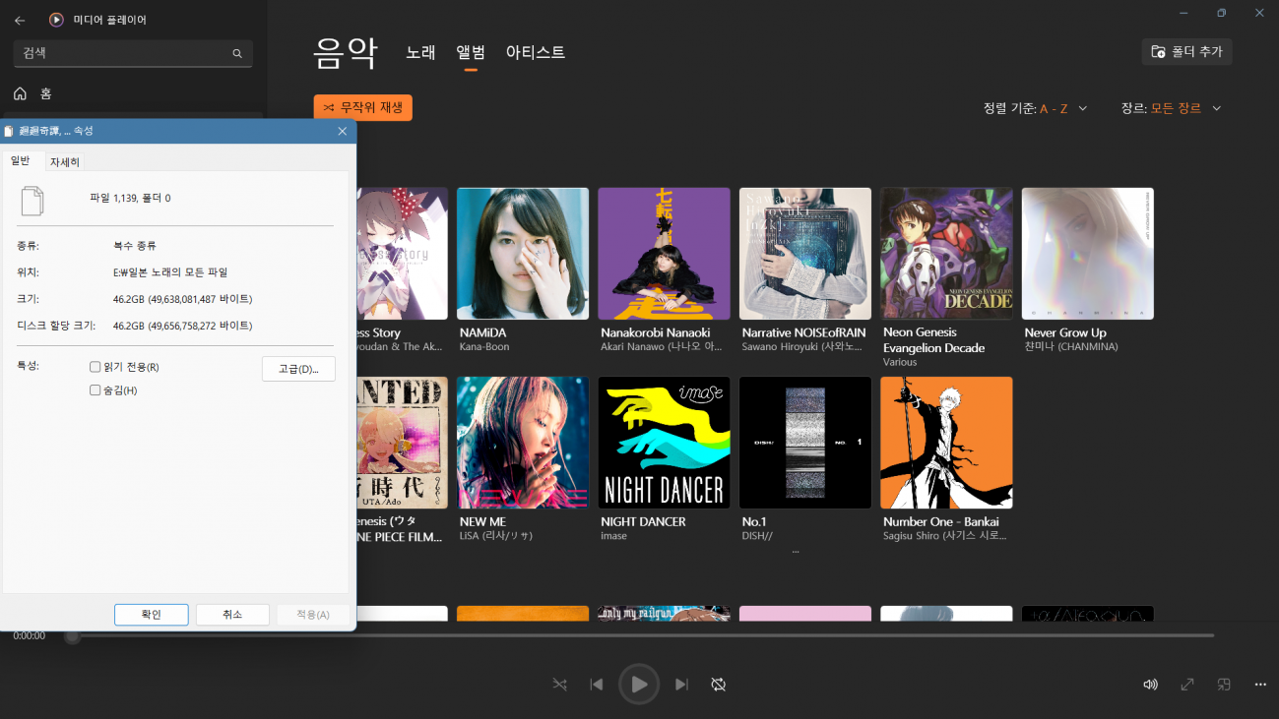Click the 취소 button
Image resolution: width=1279 pixels, height=719 pixels.
(232, 614)
